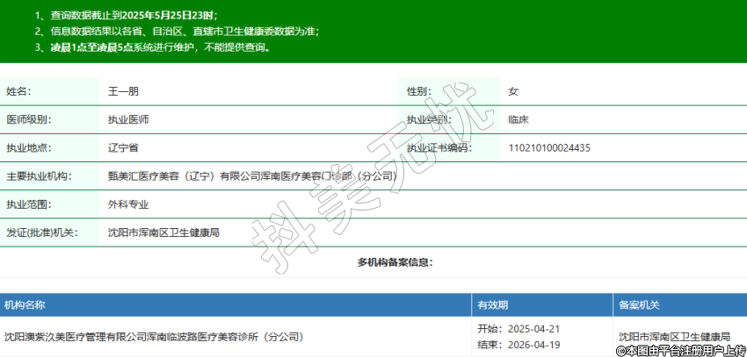
Task: Click certificate number 110210100024435
Action: [x=549, y=147]
